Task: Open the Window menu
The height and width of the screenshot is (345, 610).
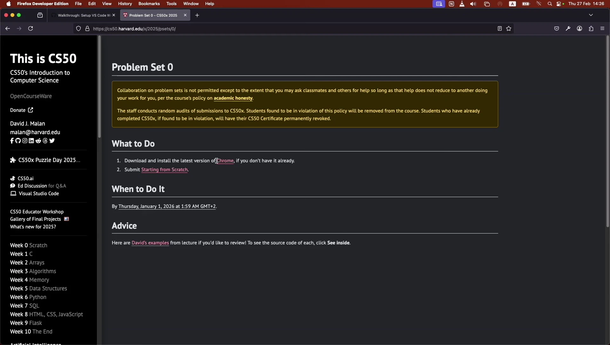Action: 191,4
